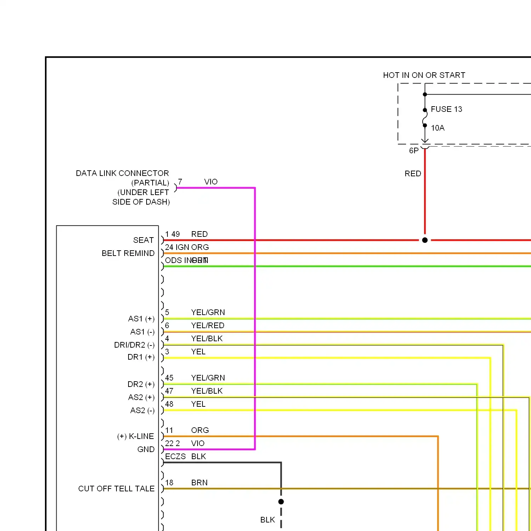The image size is (531, 531).
Task: Select pin number 47
Action: point(169,391)
